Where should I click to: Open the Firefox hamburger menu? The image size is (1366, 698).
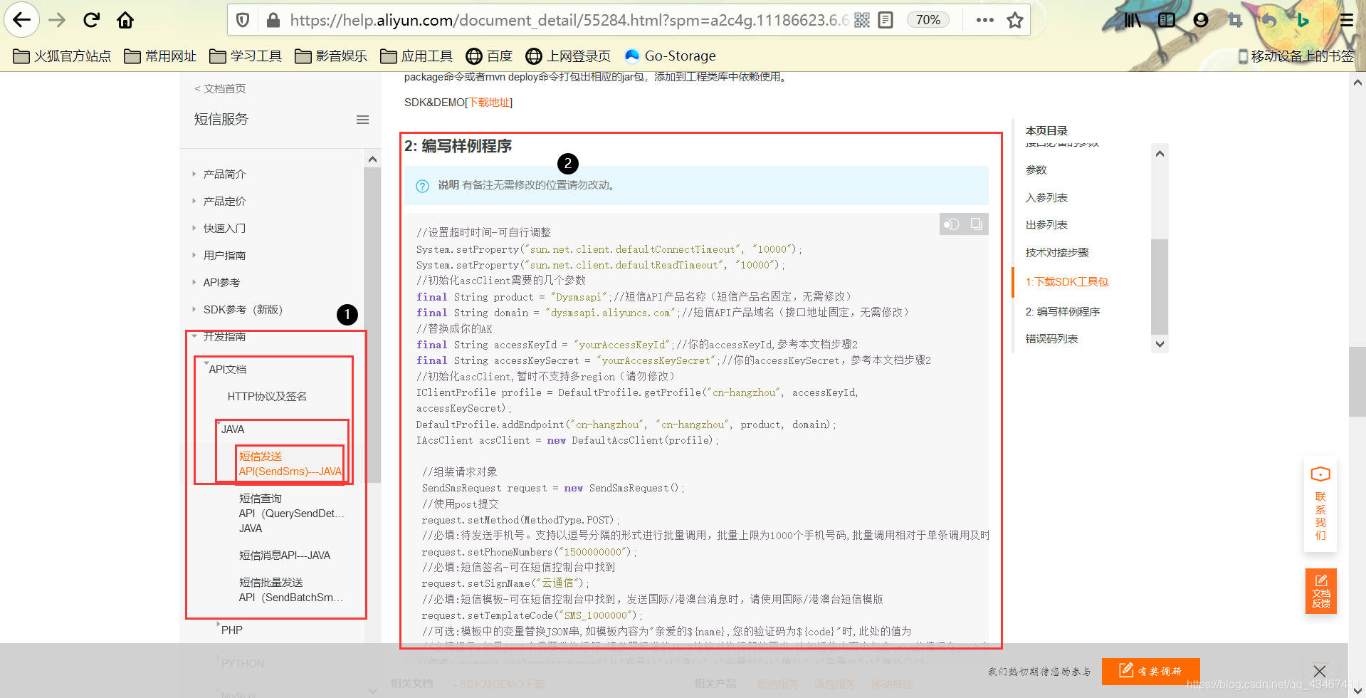pyautogui.click(x=1347, y=20)
